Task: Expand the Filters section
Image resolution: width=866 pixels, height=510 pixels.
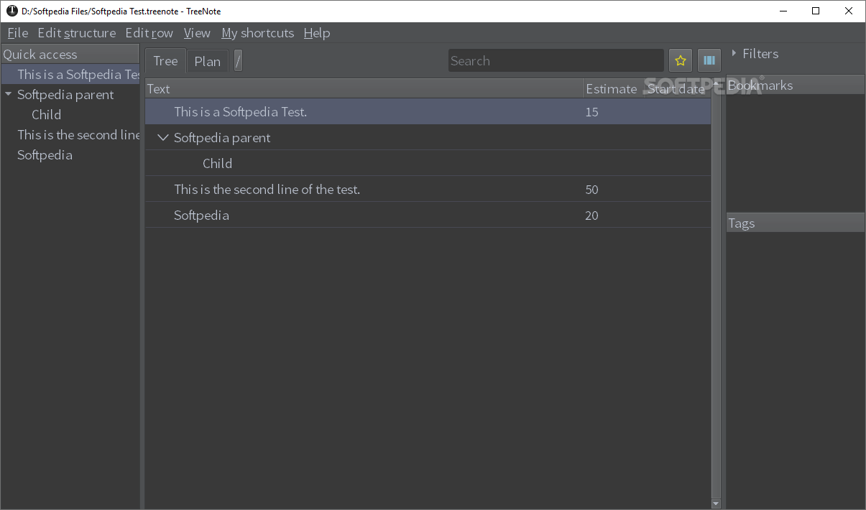Action: pyautogui.click(x=734, y=53)
